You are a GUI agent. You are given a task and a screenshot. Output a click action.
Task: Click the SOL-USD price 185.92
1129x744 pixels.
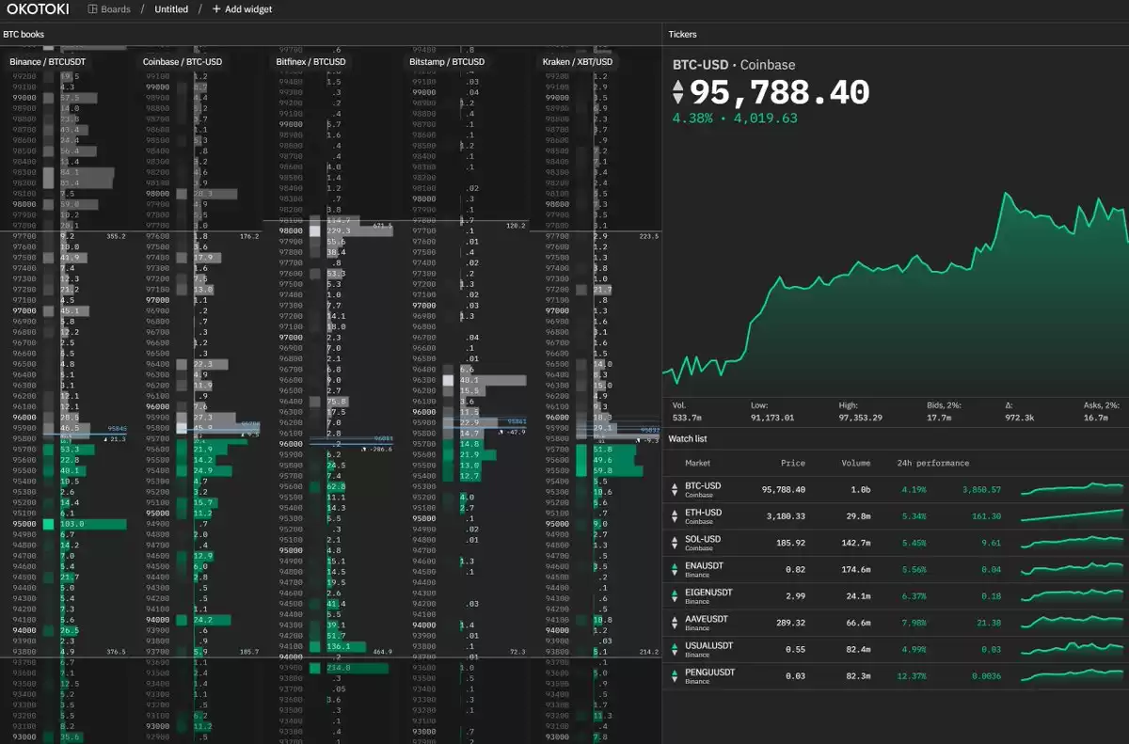pos(791,543)
